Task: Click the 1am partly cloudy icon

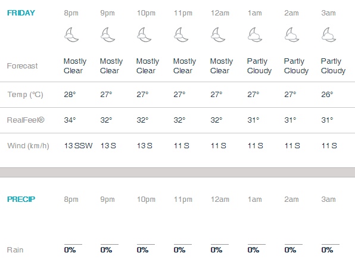Action: [255, 35]
